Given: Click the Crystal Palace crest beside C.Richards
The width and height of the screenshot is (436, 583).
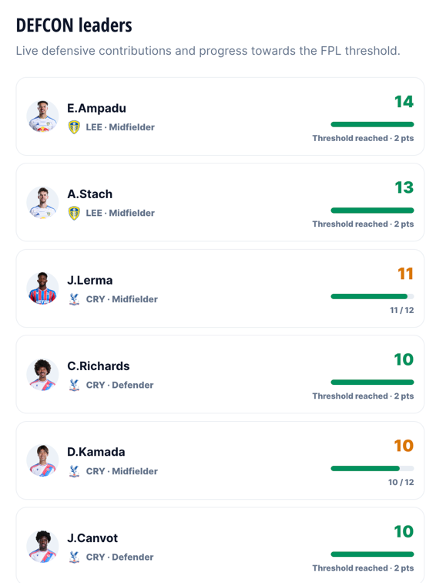Looking at the screenshot, I should (x=74, y=385).
